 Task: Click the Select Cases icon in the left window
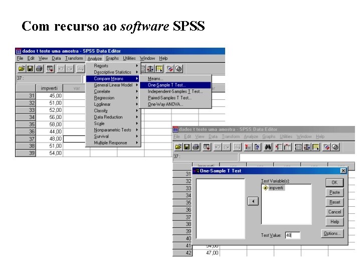(159, 69)
